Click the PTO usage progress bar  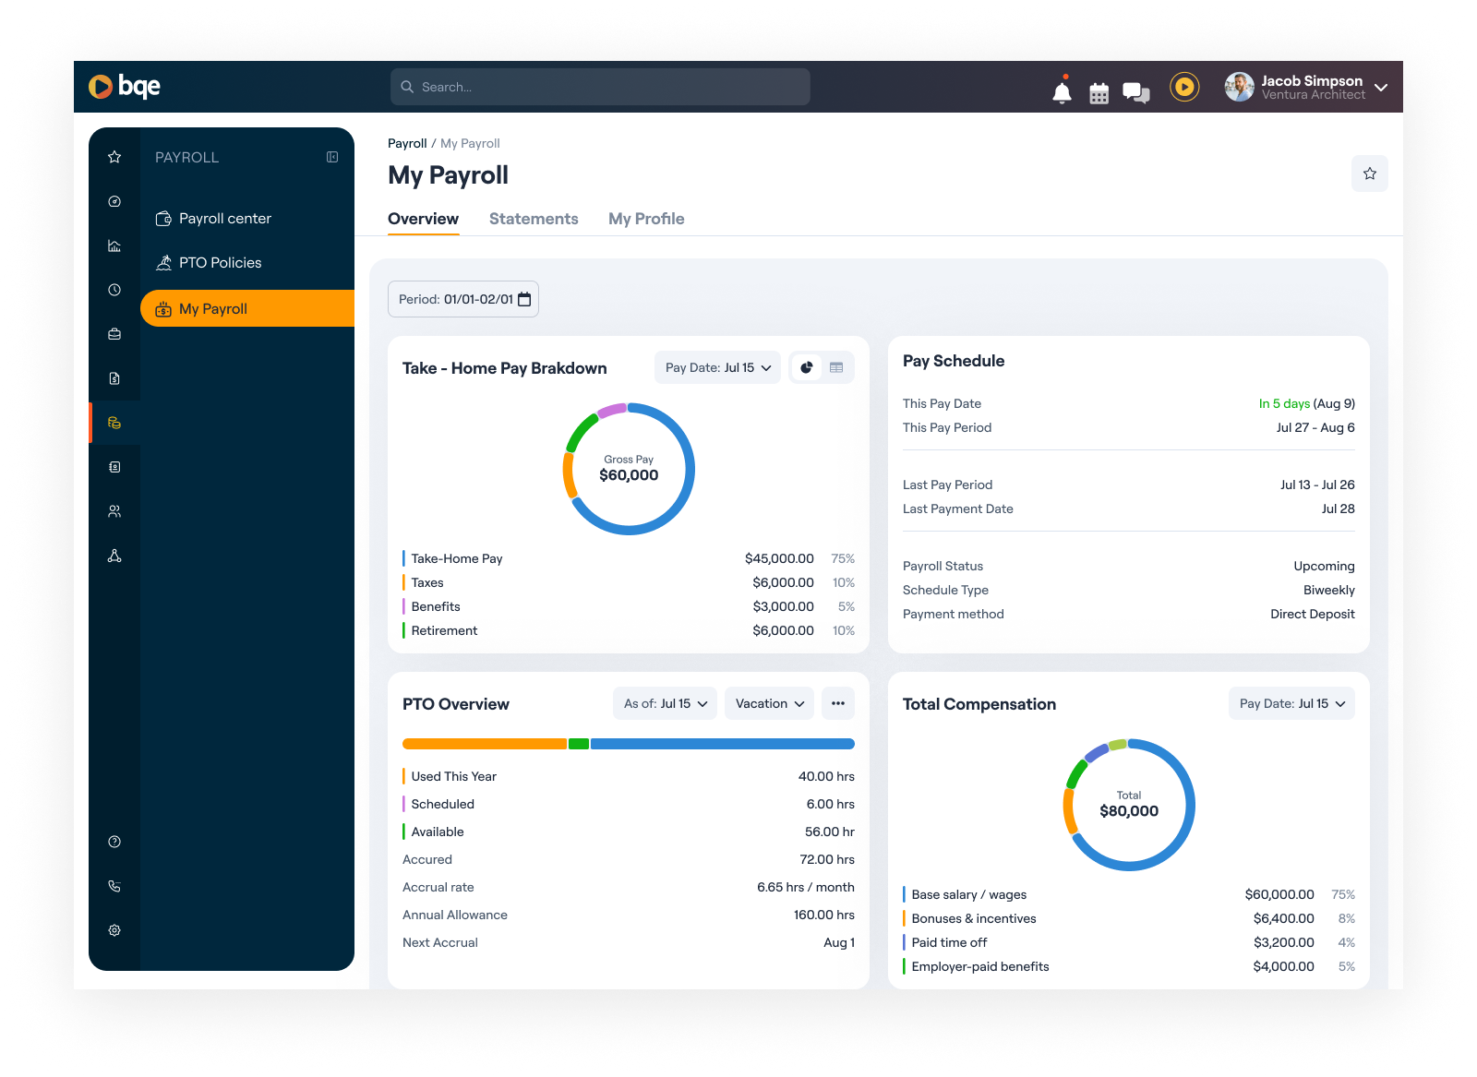(x=628, y=744)
